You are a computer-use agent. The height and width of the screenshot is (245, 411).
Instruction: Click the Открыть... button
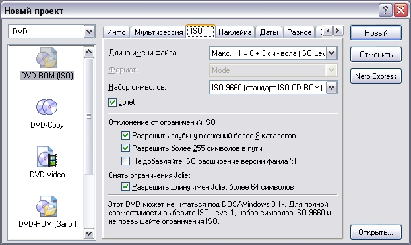[376, 232]
